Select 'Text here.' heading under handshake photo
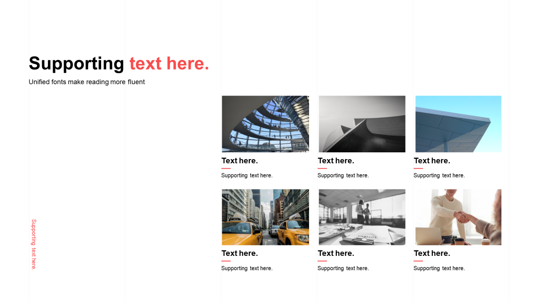 coord(432,253)
